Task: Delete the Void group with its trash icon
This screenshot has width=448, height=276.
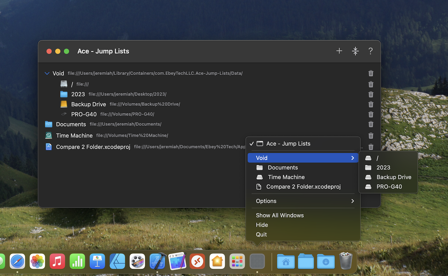Action: point(371,73)
